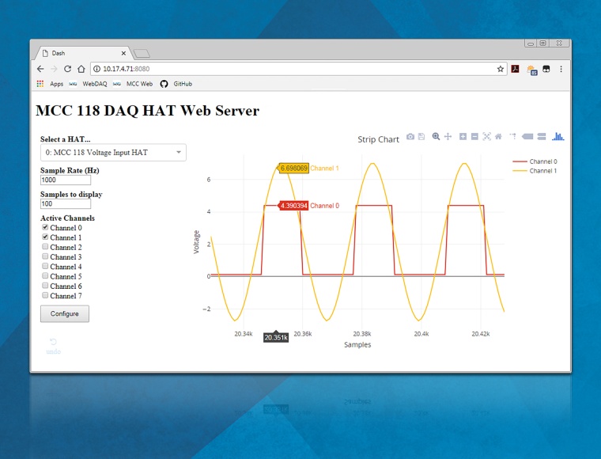Image resolution: width=601 pixels, height=459 pixels.
Task: Click the Voltage y-axis title
Action: click(x=197, y=242)
